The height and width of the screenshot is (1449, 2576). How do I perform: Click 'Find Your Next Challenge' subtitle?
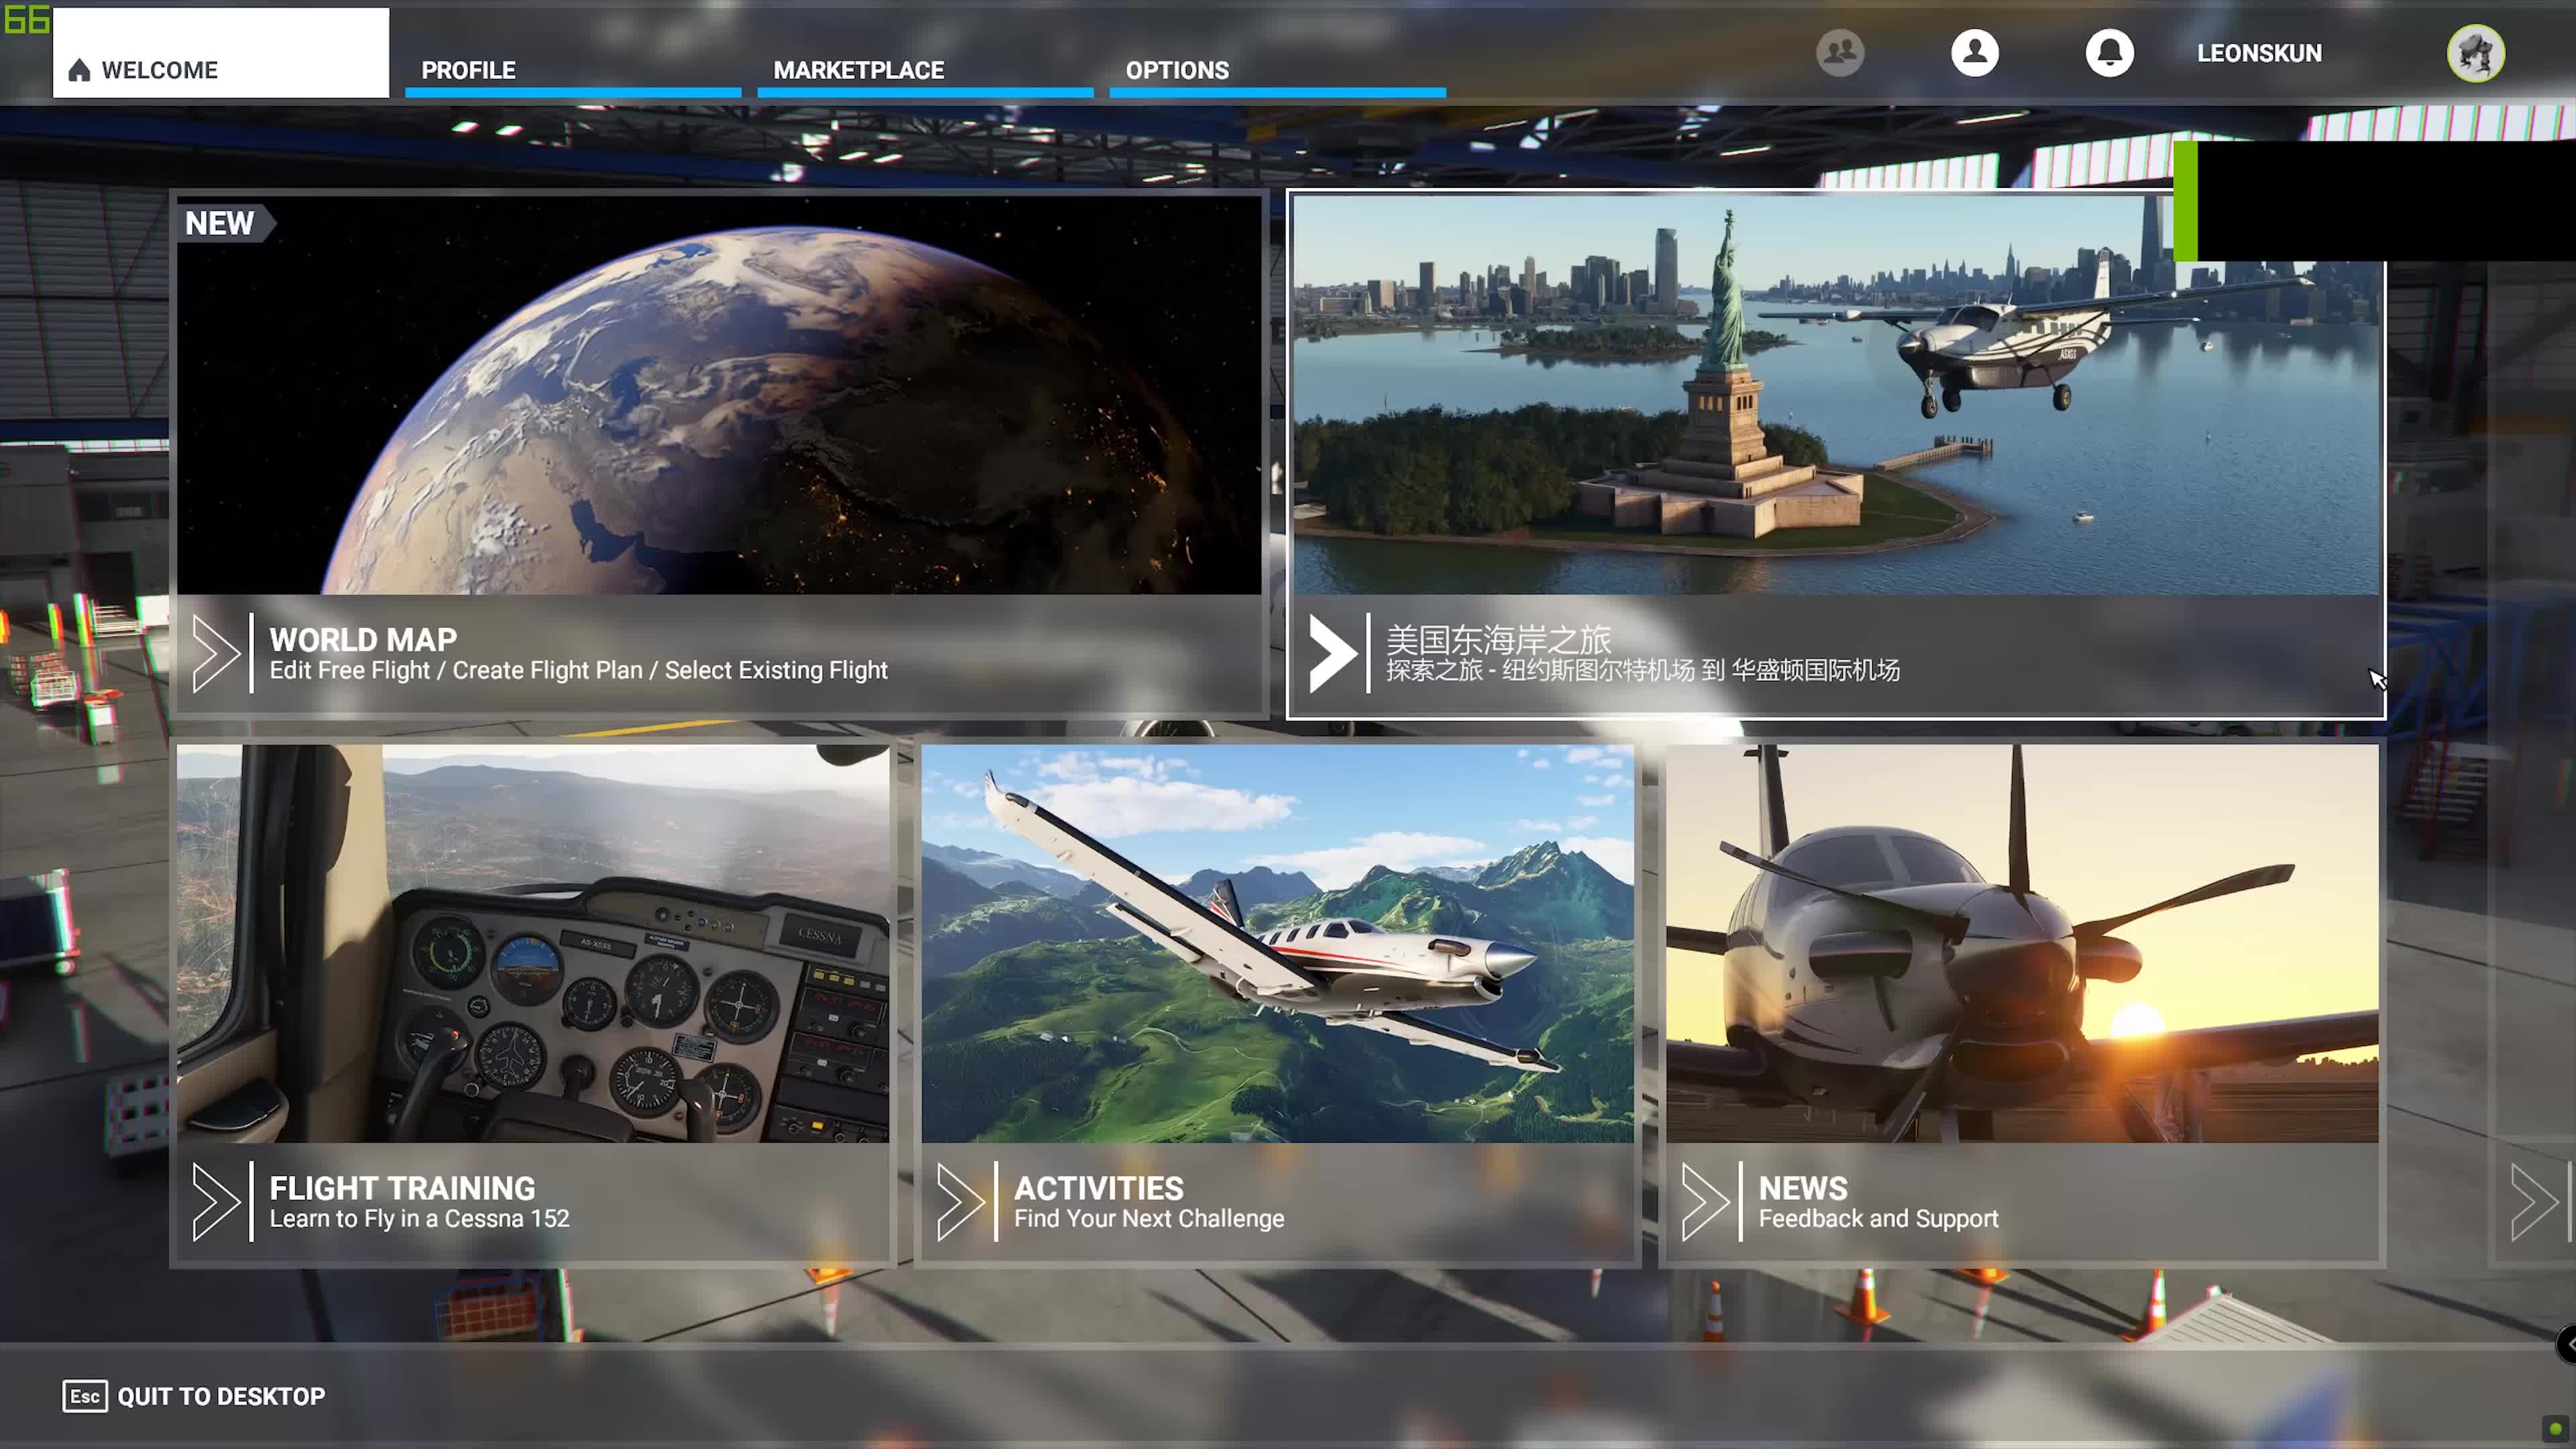click(1149, 1218)
